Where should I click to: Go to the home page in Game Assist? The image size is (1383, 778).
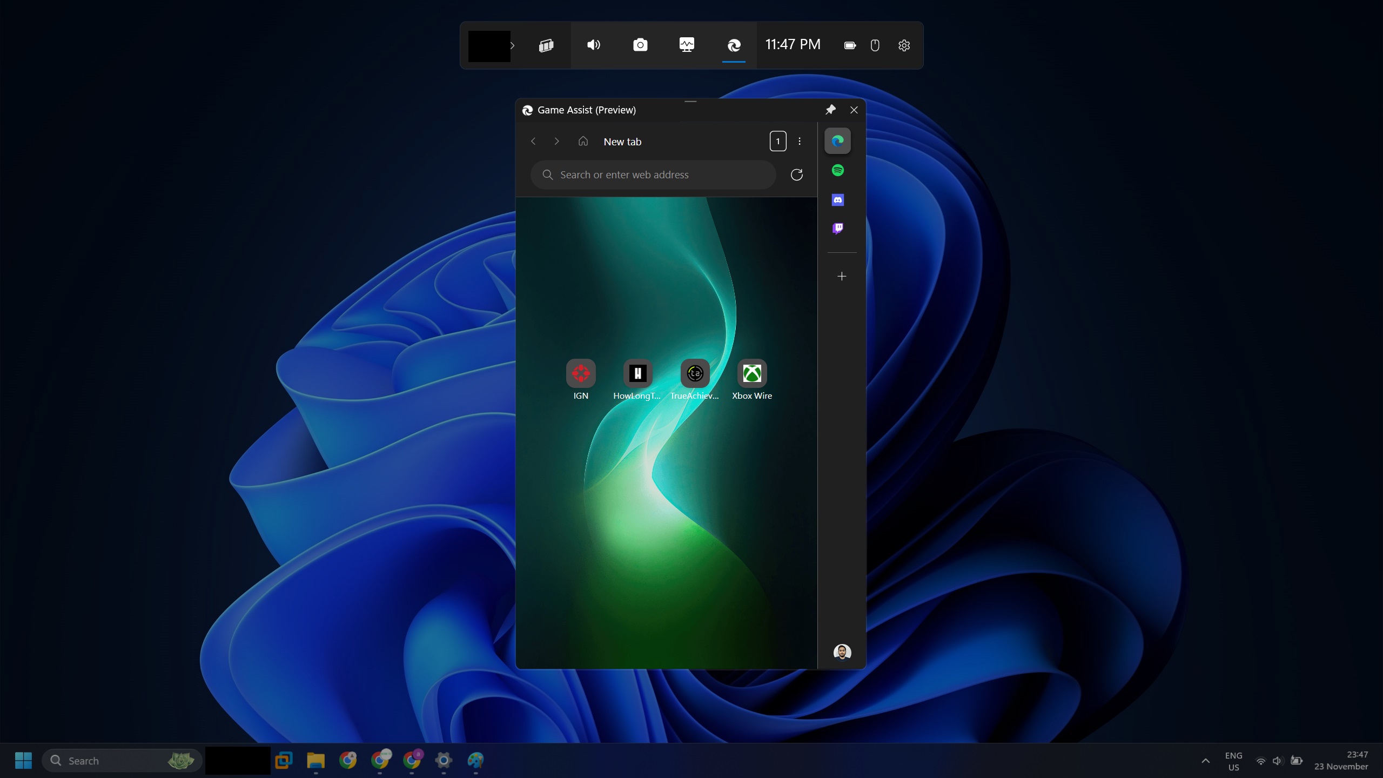click(583, 141)
